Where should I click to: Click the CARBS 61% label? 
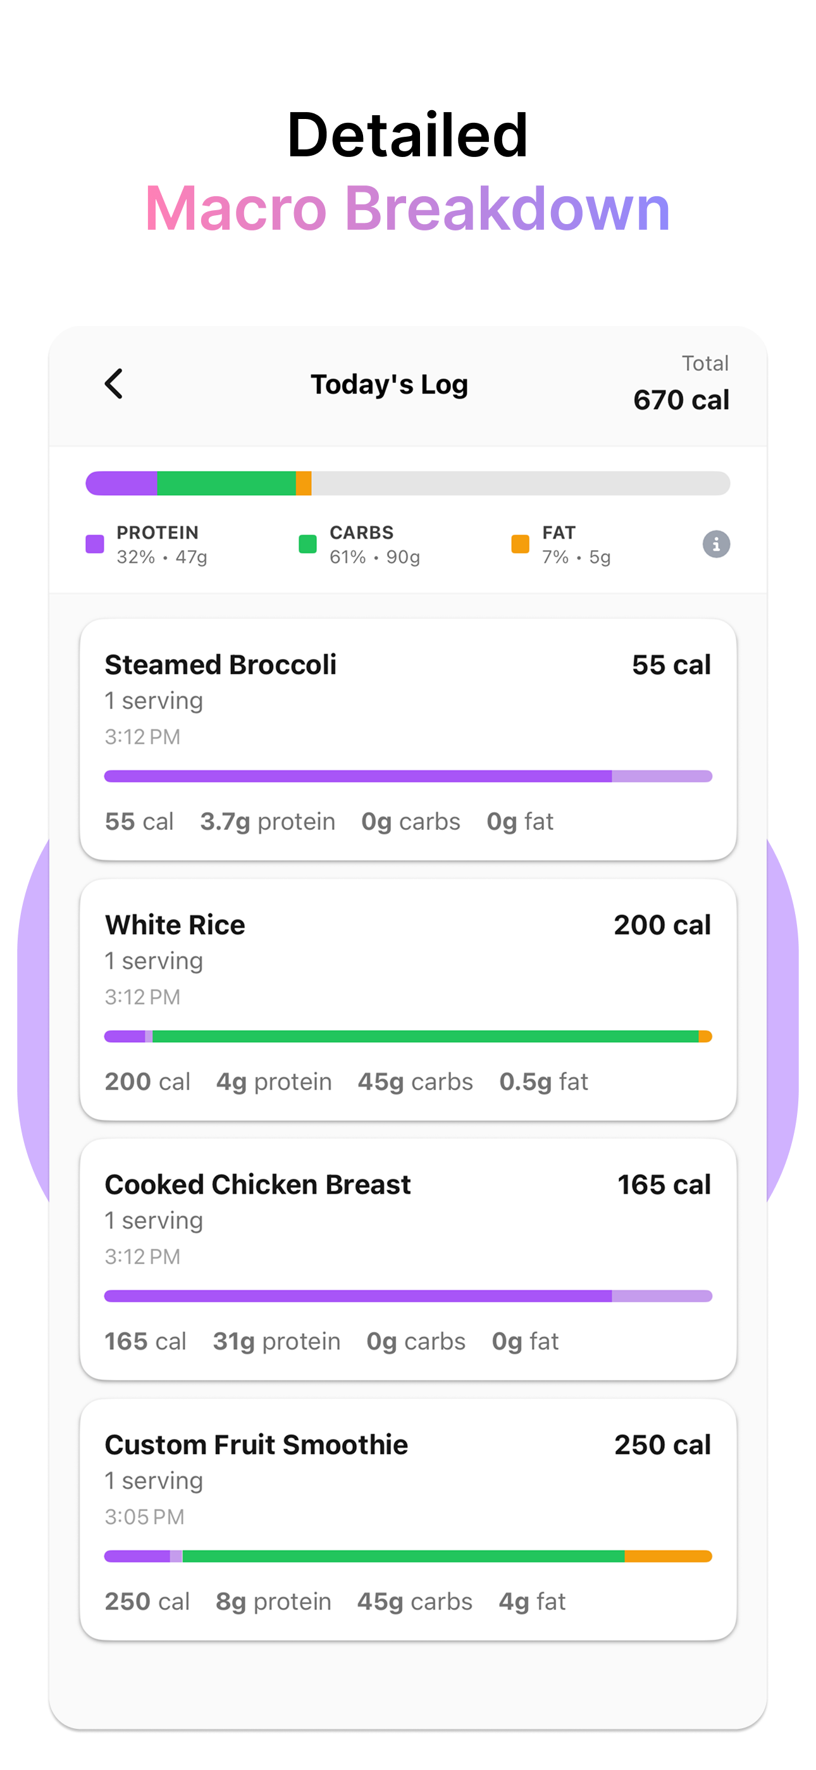375,544
